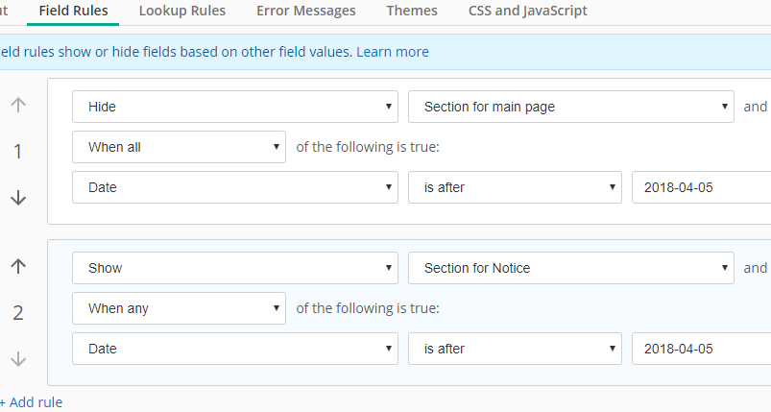The image size is (771, 412).
Task: Click the Learn more link
Action: click(x=393, y=52)
